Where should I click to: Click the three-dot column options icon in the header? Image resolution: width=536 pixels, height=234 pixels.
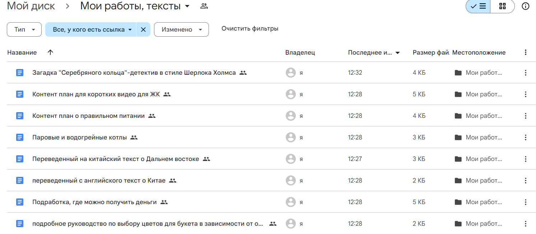[526, 52]
